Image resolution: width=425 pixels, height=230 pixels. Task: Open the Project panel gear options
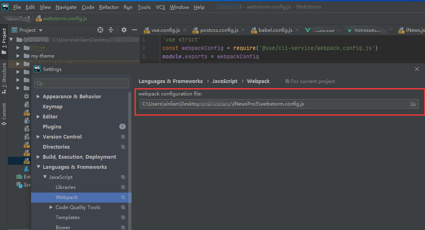point(124,30)
